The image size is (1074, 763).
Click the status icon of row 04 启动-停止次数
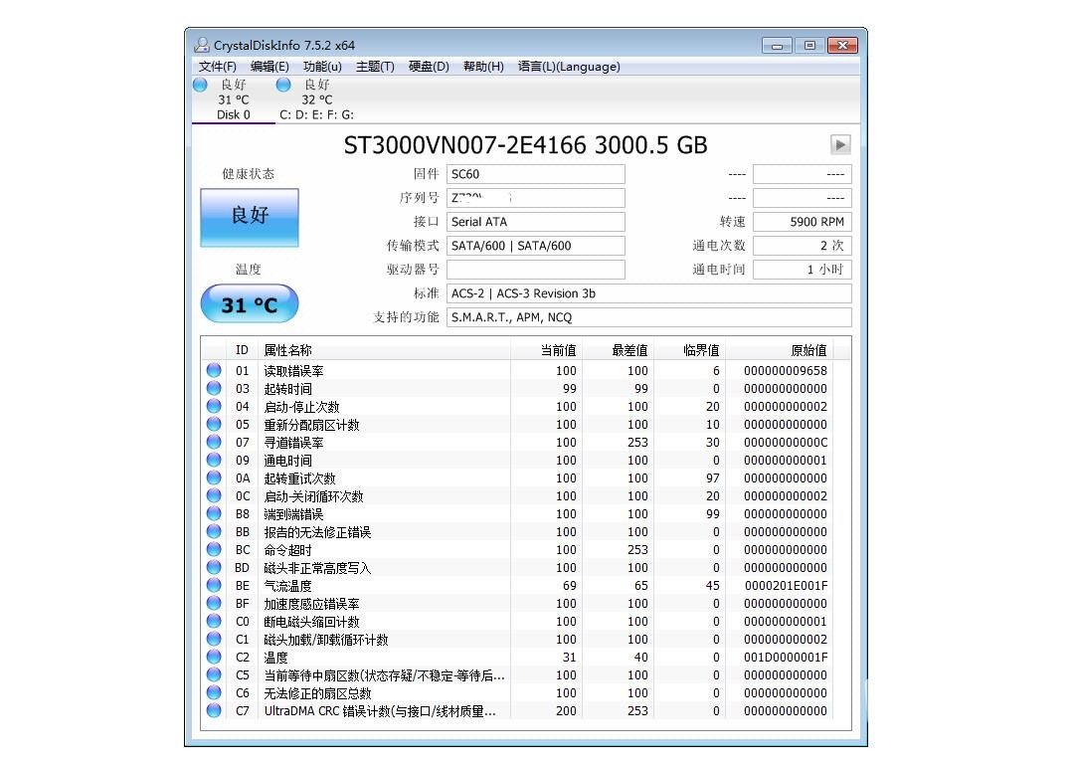tap(214, 406)
